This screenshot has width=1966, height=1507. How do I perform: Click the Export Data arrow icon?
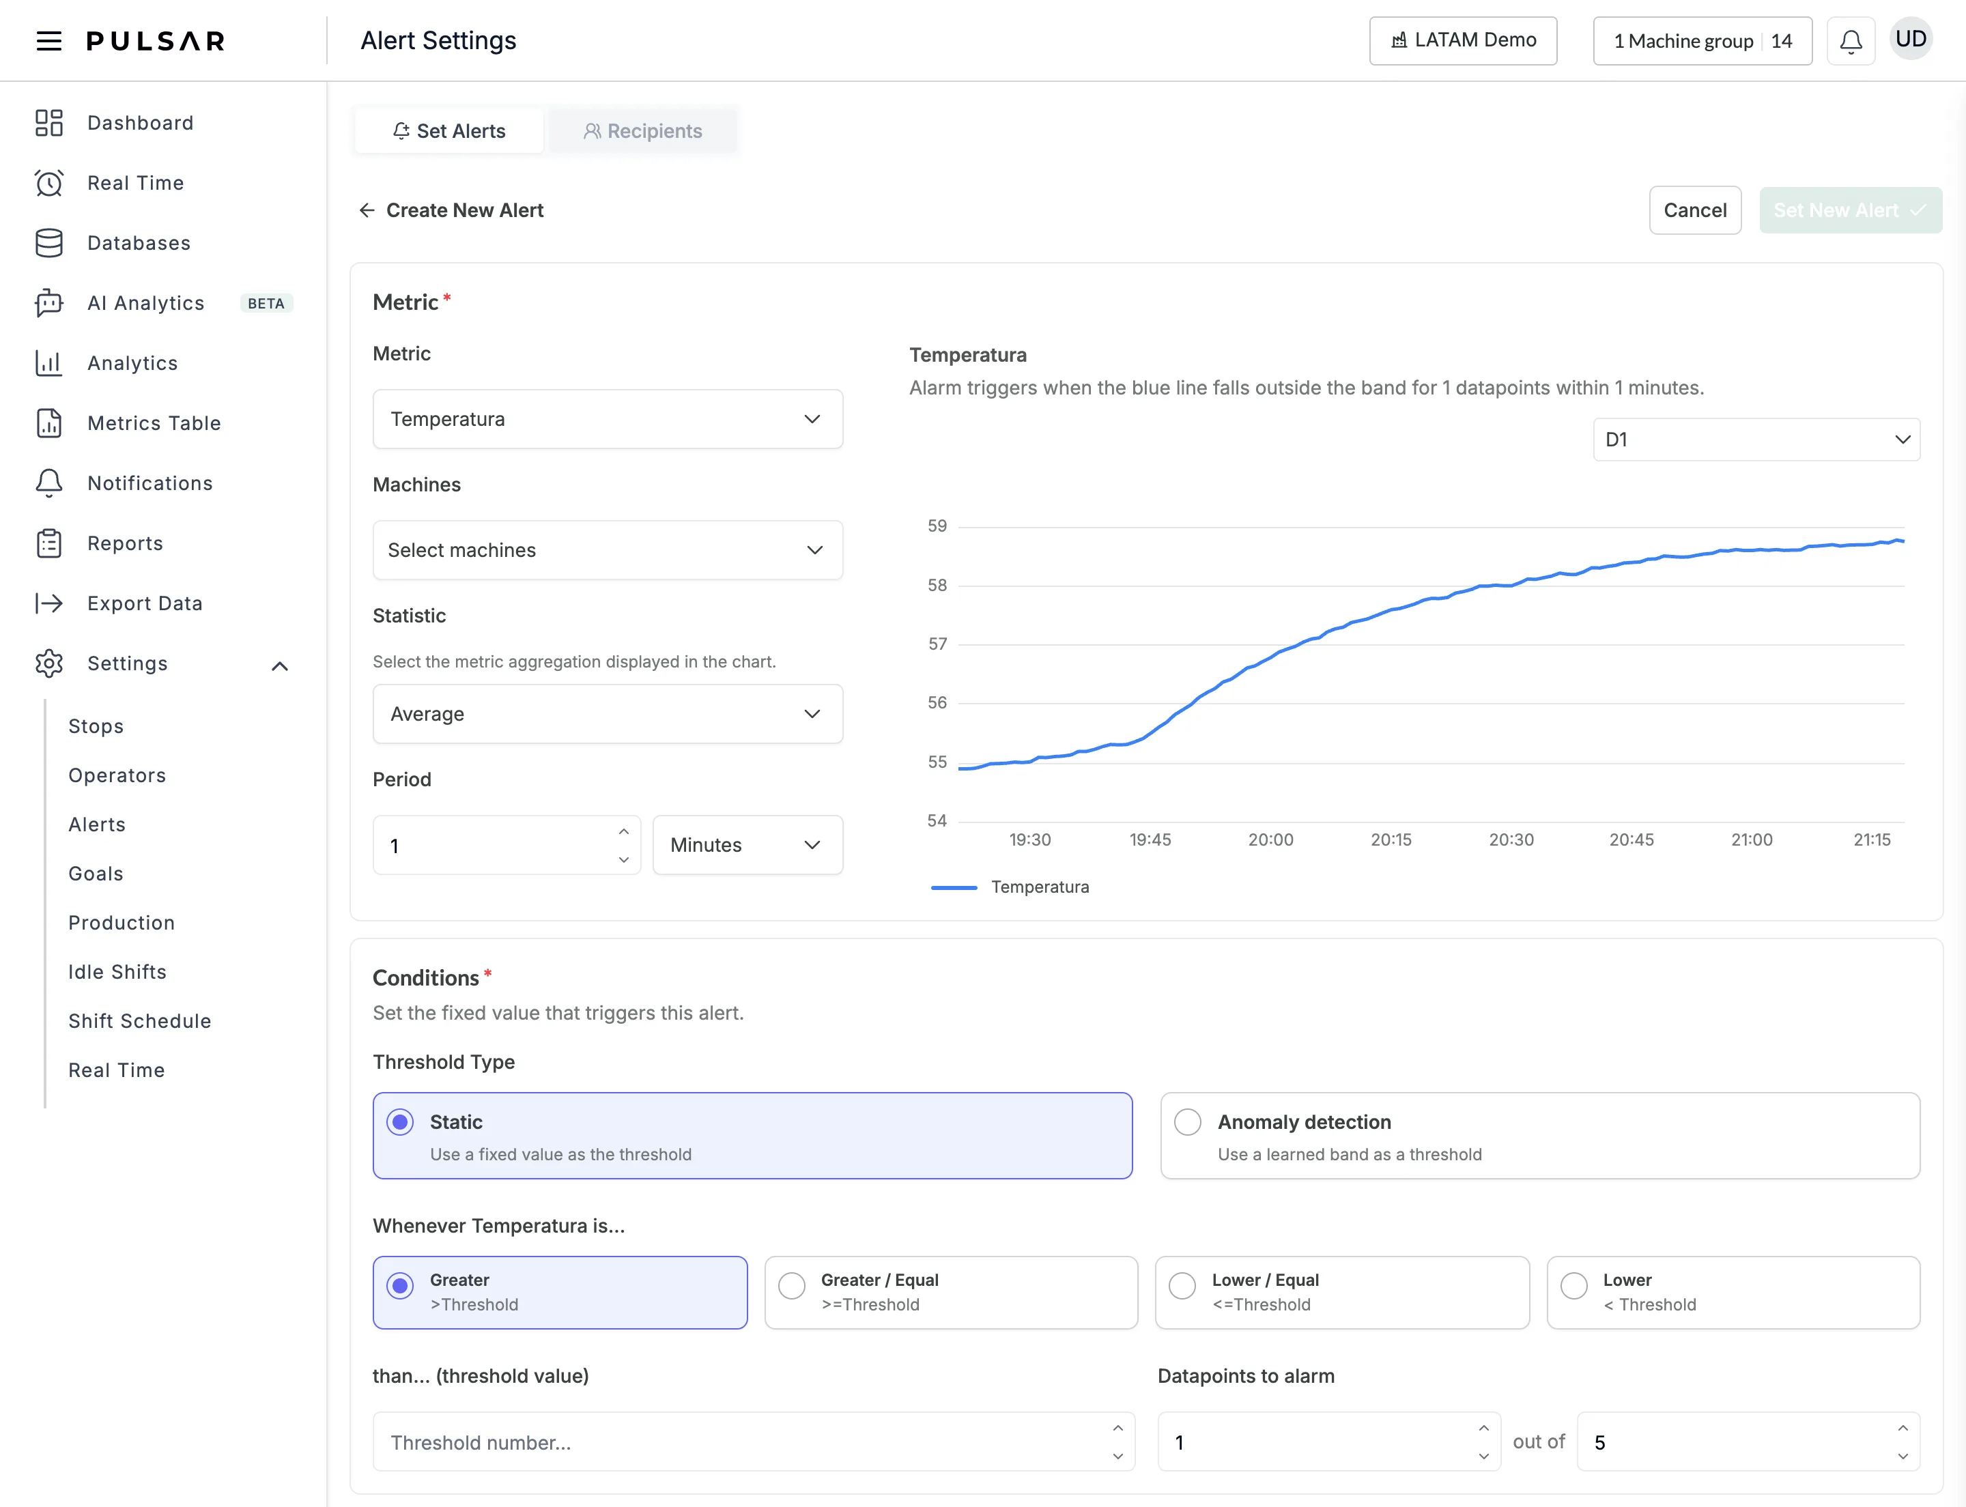coord(48,604)
